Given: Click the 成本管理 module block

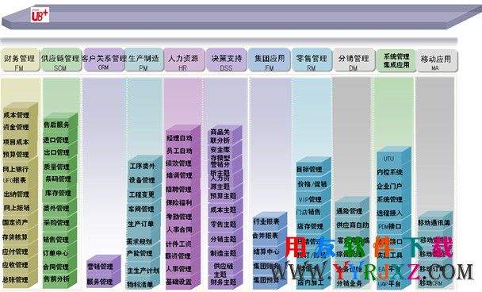Looking at the screenshot, I should pos(17,115).
